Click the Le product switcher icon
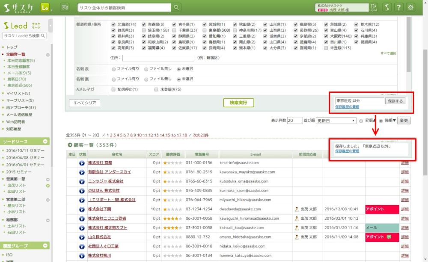This screenshot has height=262, width=428. [x=46, y=8]
